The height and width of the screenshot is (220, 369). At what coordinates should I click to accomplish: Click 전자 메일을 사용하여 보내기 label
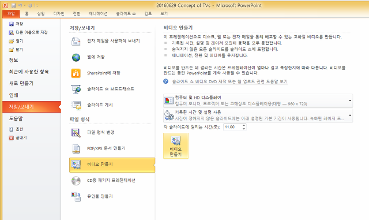coord(114,41)
